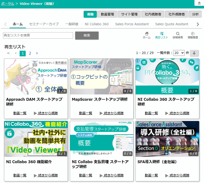Go to page 2 of playlists
The height and width of the screenshot is (183, 204).
[30, 53]
